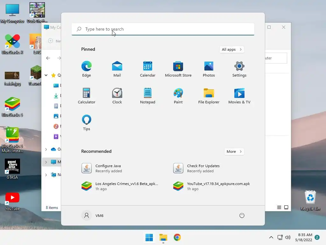Open the Calculator app
This screenshot has height=245, width=326.
[87, 96]
